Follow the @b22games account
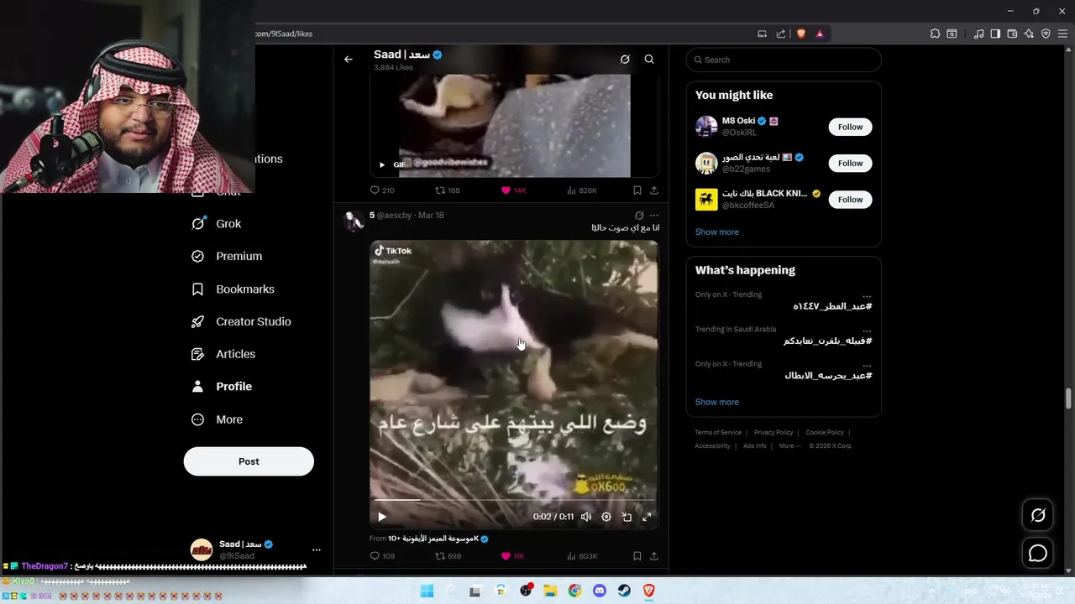Image resolution: width=1075 pixels, height=604 pixels. 850,163
